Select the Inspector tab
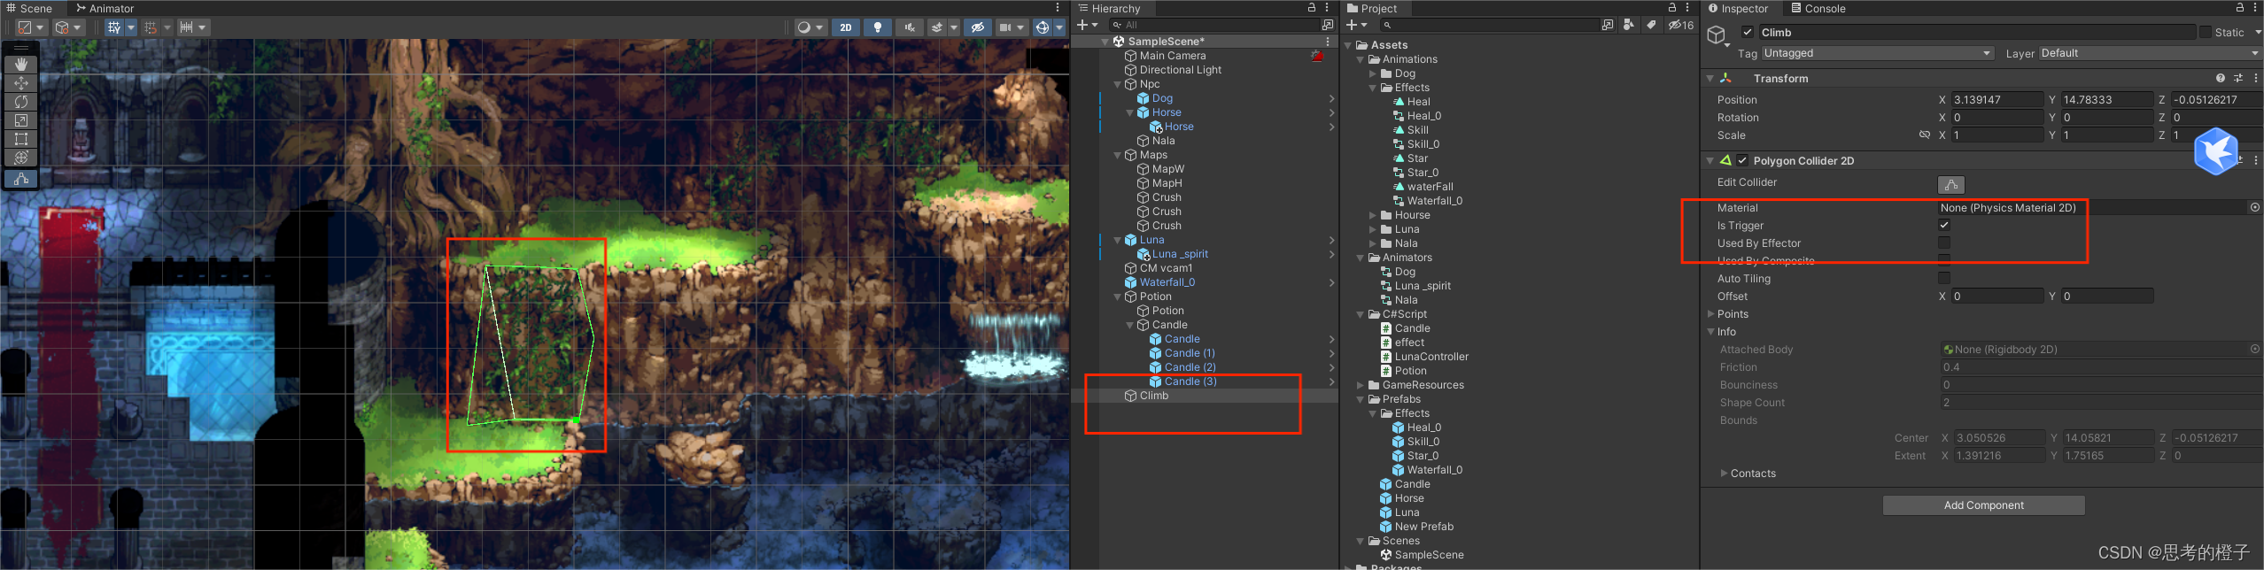2264x570 pixels. tap(1738, 8)
